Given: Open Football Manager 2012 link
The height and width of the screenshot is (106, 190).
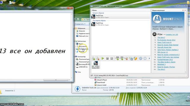Looking at the screenshot, I should pos(165,59).
